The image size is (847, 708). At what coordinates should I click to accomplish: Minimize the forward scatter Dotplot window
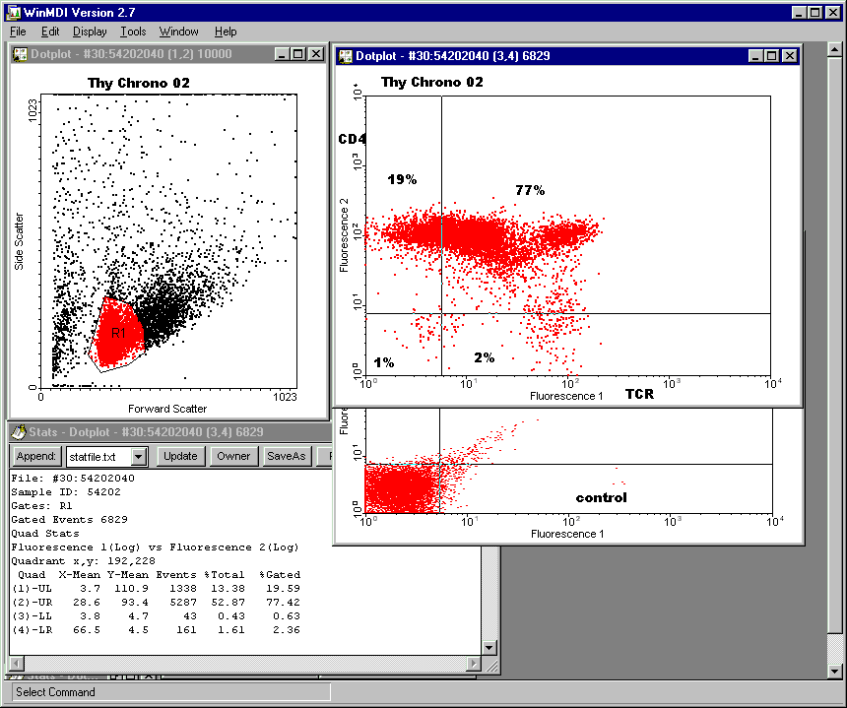[x=282, y=54]
